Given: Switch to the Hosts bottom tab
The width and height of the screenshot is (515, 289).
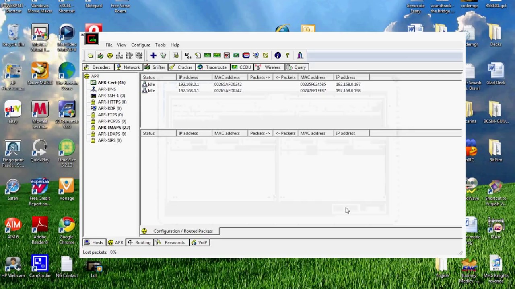Looking at the screenshot, I should (94, 242).
